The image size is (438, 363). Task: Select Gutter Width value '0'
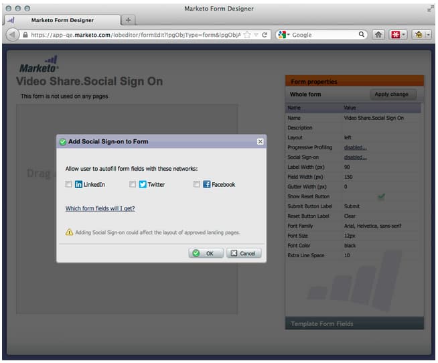coord(346,187)
